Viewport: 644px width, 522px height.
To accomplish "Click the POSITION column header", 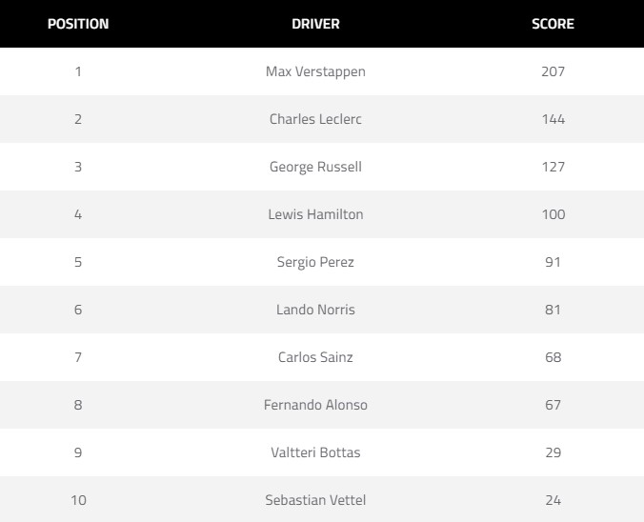I will [x=78, y=24].
